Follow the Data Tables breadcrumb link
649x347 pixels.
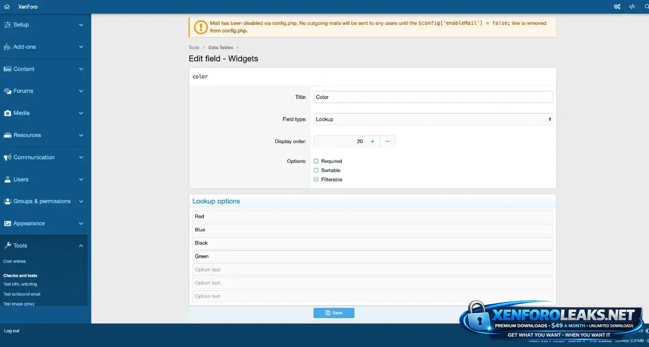point(221,48)
